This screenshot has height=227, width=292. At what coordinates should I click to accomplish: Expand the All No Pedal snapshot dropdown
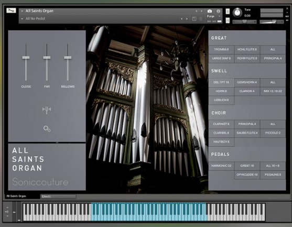coord(22,19)
